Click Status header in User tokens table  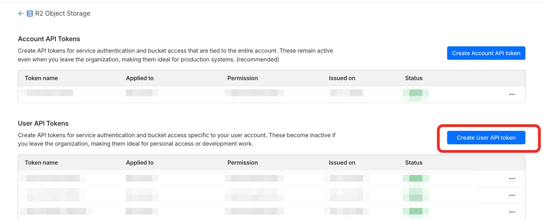click(413, 163)
